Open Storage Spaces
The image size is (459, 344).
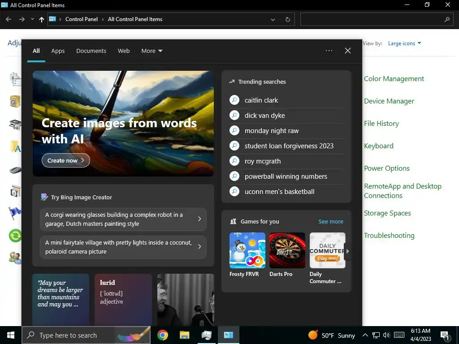click(x=387, y=213)
